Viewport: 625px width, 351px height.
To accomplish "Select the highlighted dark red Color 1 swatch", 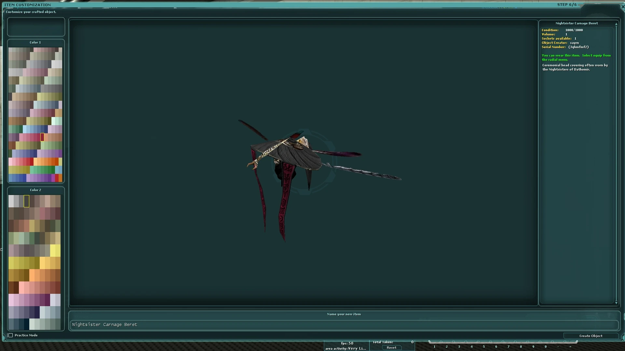I will tap(42, 137).
